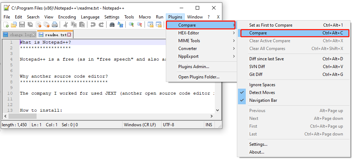This screenshot has height=161, width=353.
Task: Run Compare with Ctrl+Alt+C entry
Action: pos(295,33)
